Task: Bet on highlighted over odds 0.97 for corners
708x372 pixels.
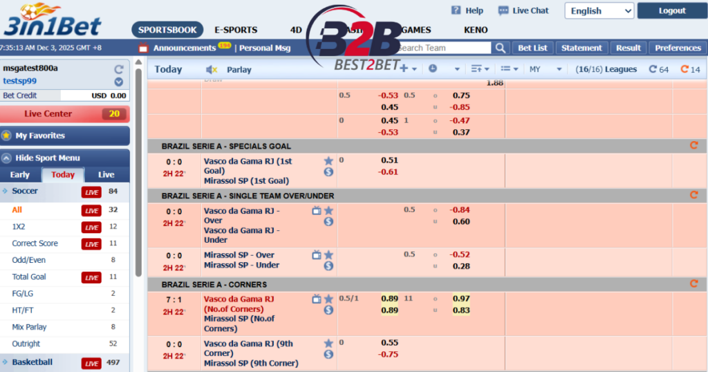Action: 461,299
